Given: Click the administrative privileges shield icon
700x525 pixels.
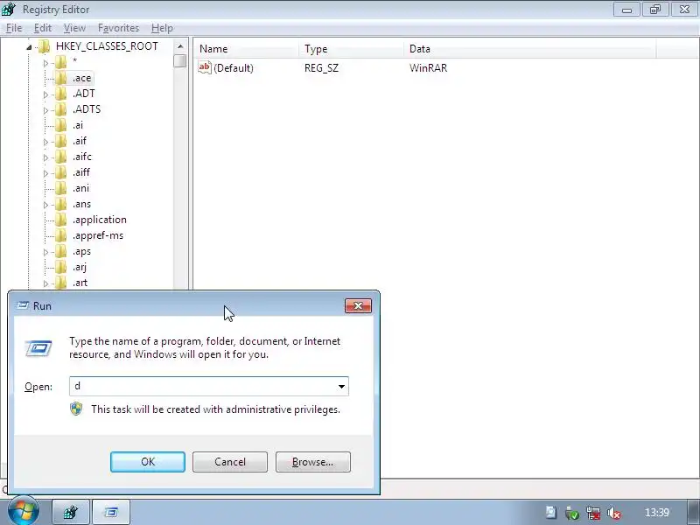Looking at the screenshot, I should (x=76, y=409).
